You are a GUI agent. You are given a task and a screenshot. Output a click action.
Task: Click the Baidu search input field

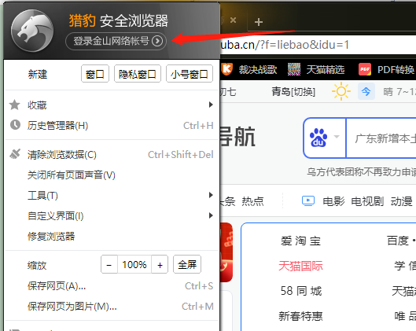click(x=381, y=138)
